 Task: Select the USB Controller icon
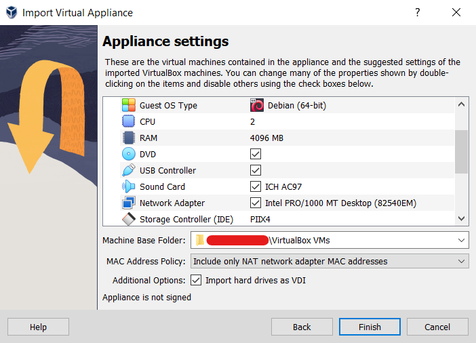pyautogui.click(x=129, y=171)
